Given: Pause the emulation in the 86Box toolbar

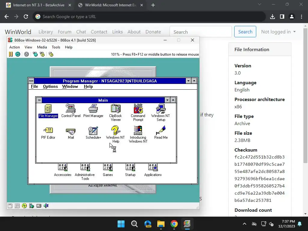Looking at the screenshot, I should tap(11, 54).
